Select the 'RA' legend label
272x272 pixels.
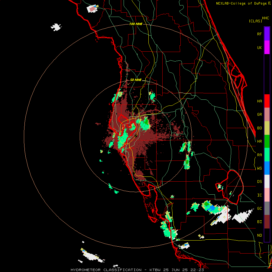[x=259, y=155]
